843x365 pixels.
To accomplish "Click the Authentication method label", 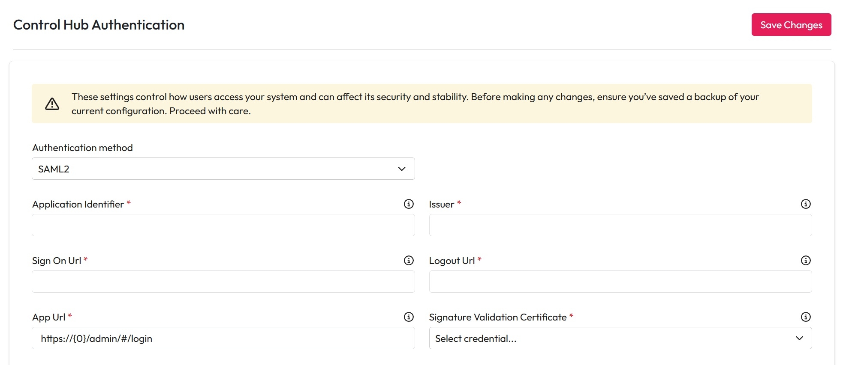I will point(82,148).
